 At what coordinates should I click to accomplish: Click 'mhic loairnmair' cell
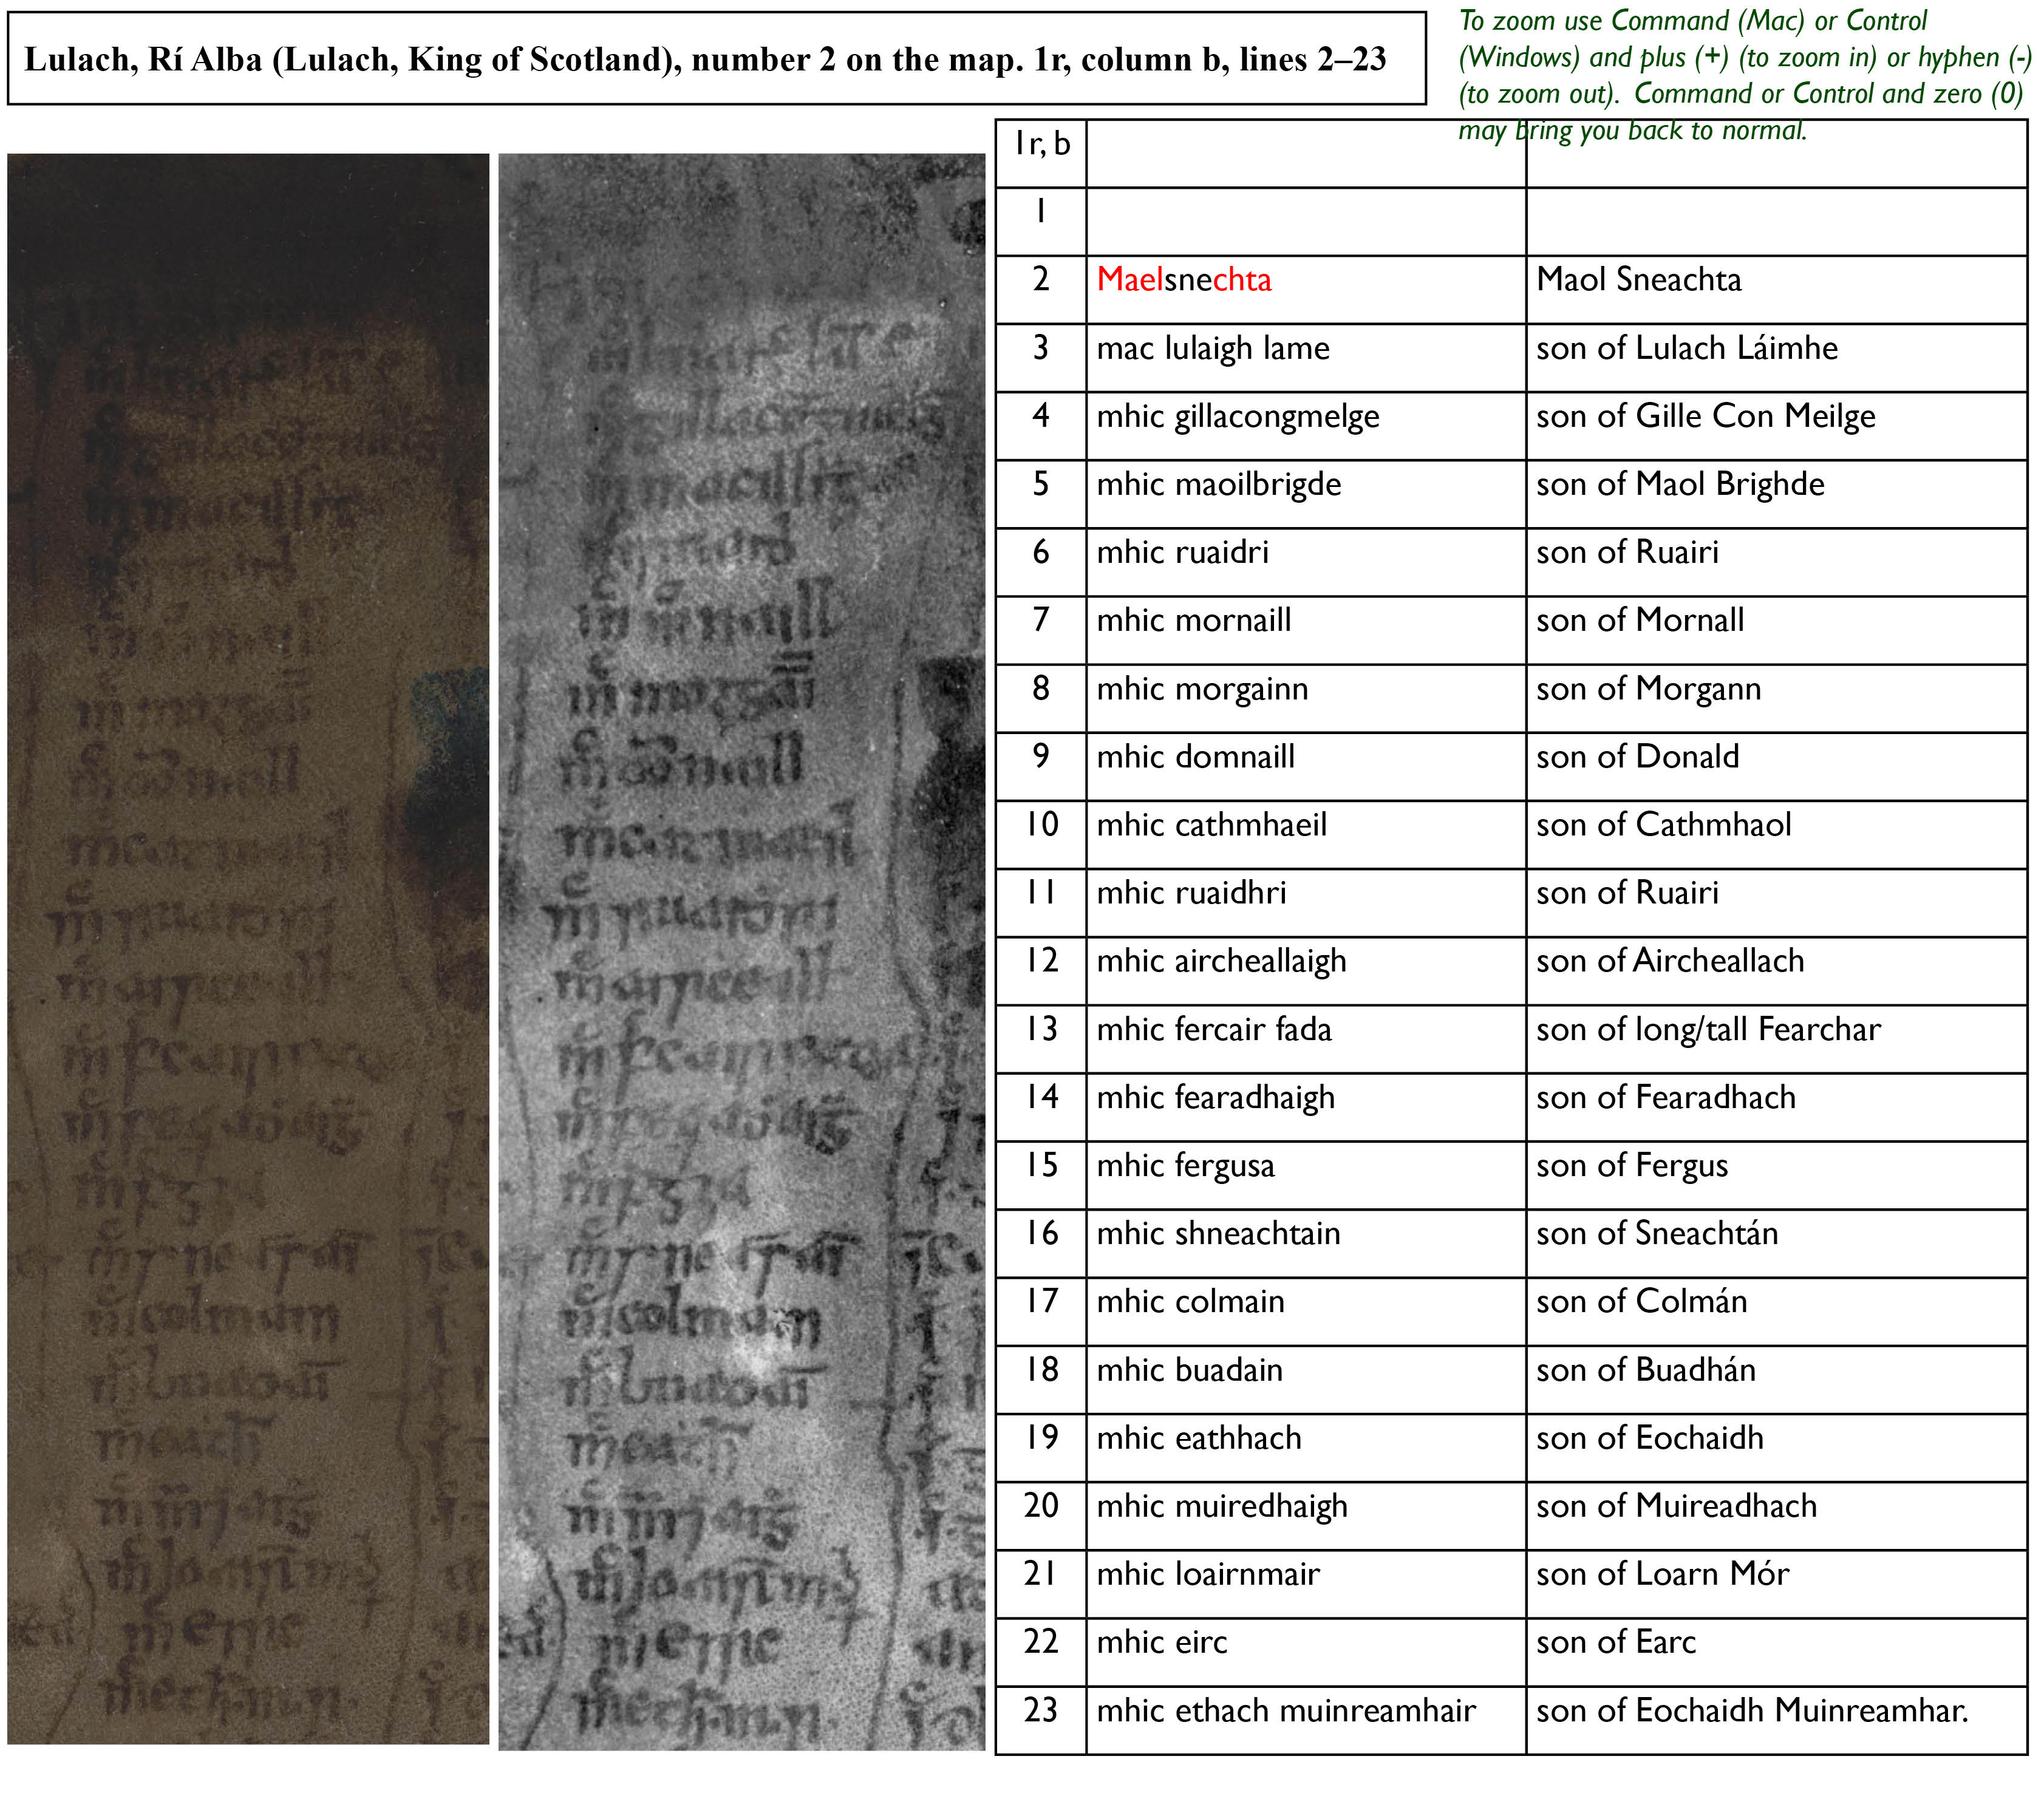point(1306,1584)
